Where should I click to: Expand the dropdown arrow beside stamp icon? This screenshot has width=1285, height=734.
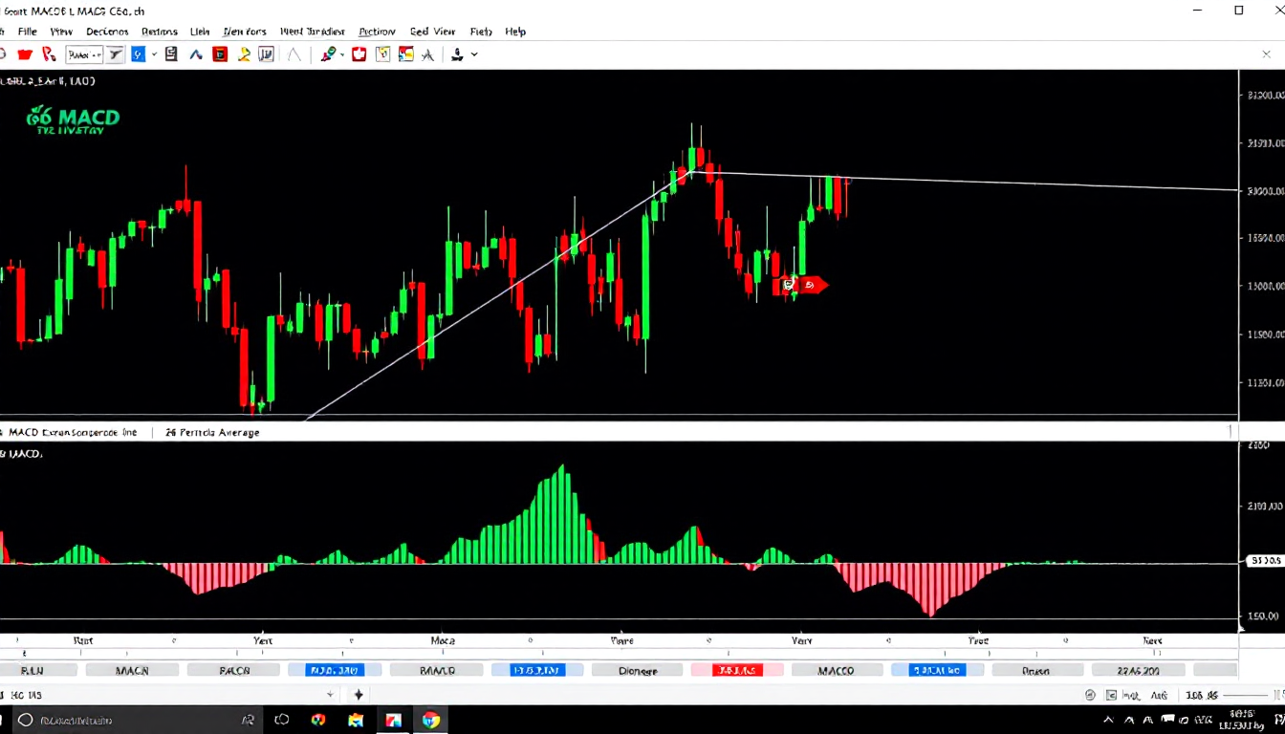(474, 55)
